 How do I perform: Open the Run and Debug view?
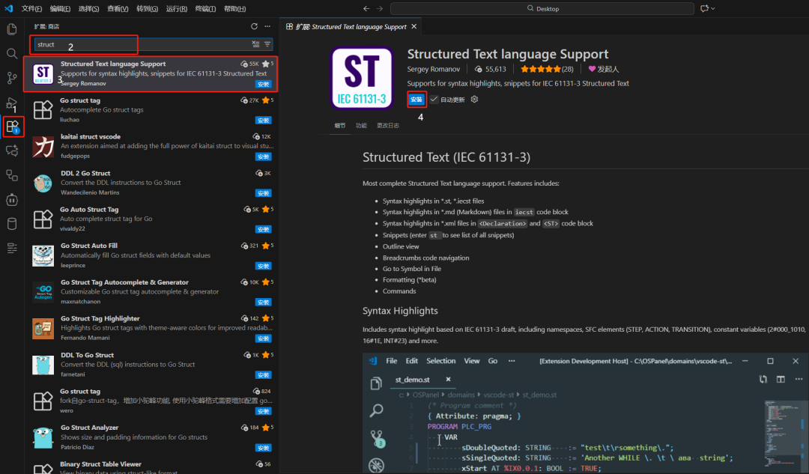point(12,103)
